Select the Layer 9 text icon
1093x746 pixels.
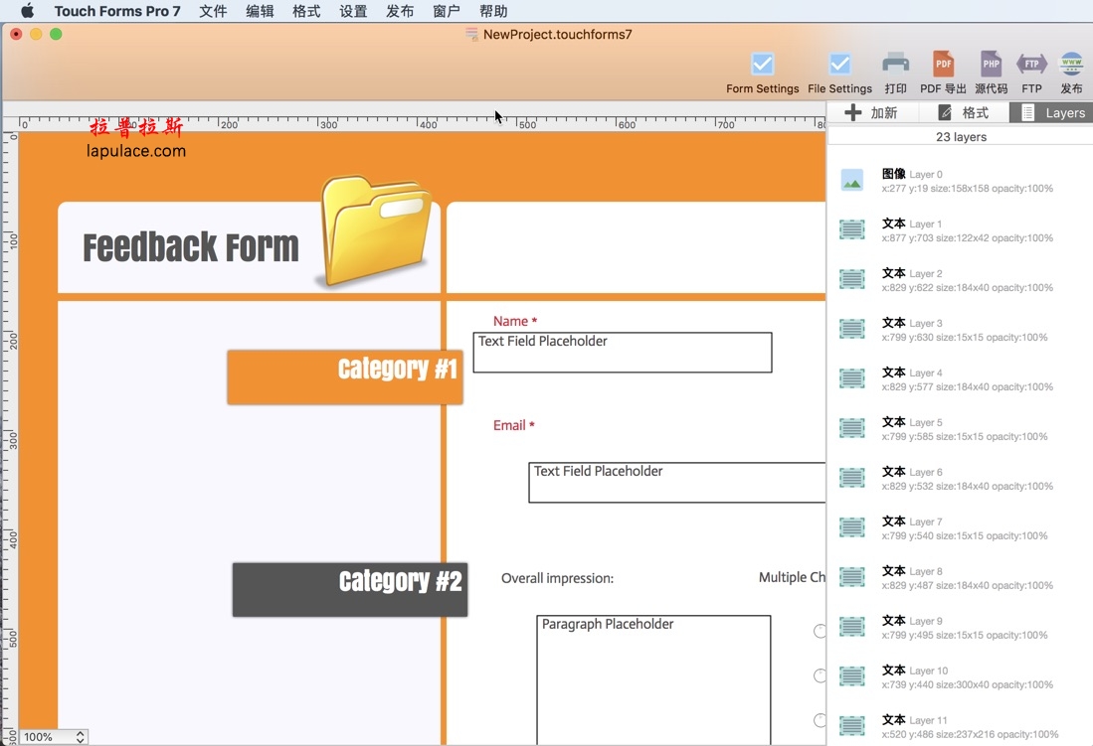tap(851, 627)
